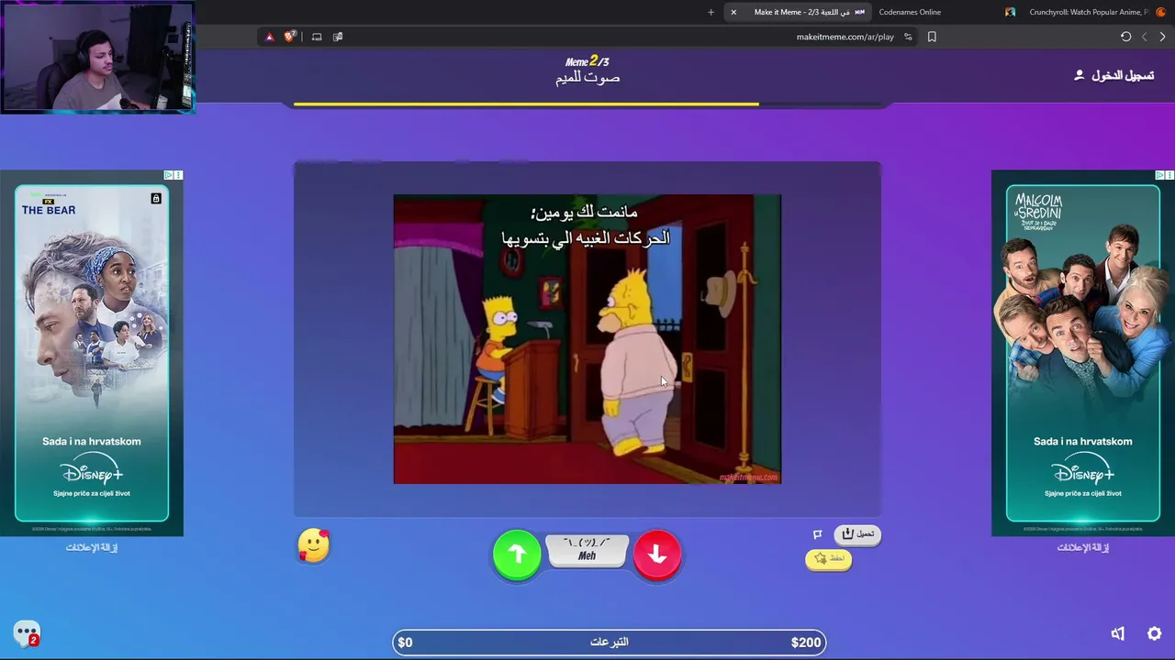
Task: Toggle the browser sidebar panel icon
Action: click(x=317, y=37)
